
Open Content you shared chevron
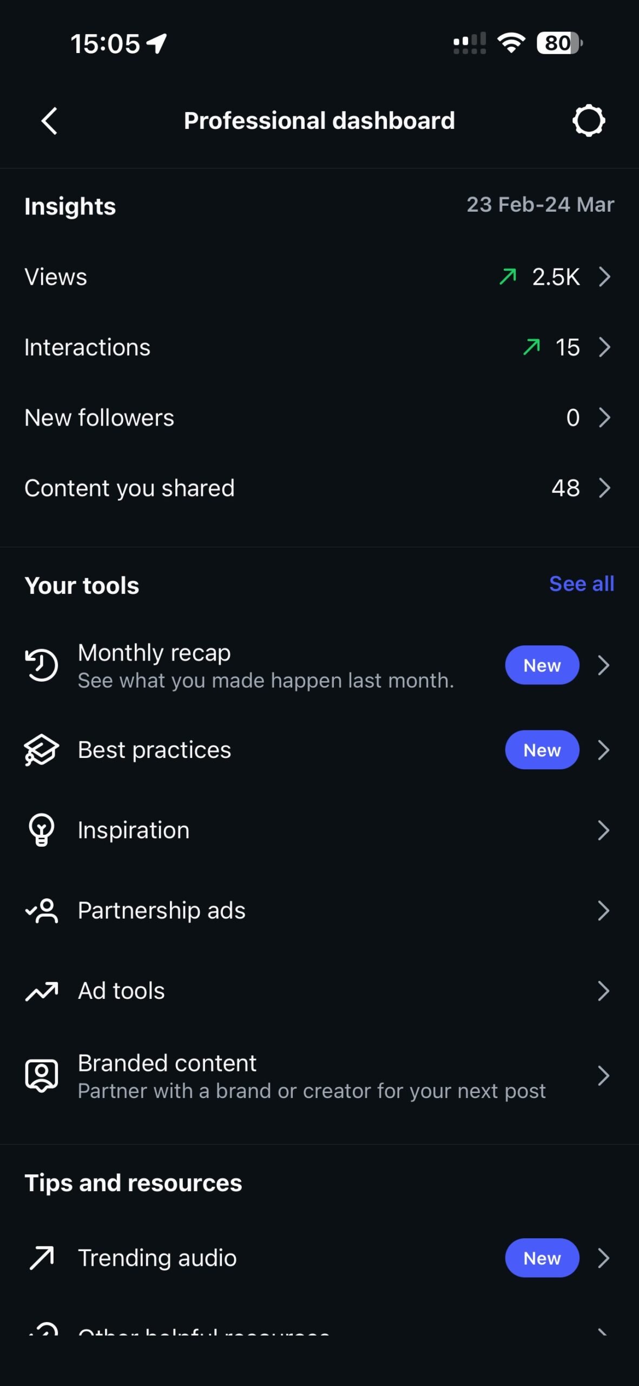tap(604, 488)
